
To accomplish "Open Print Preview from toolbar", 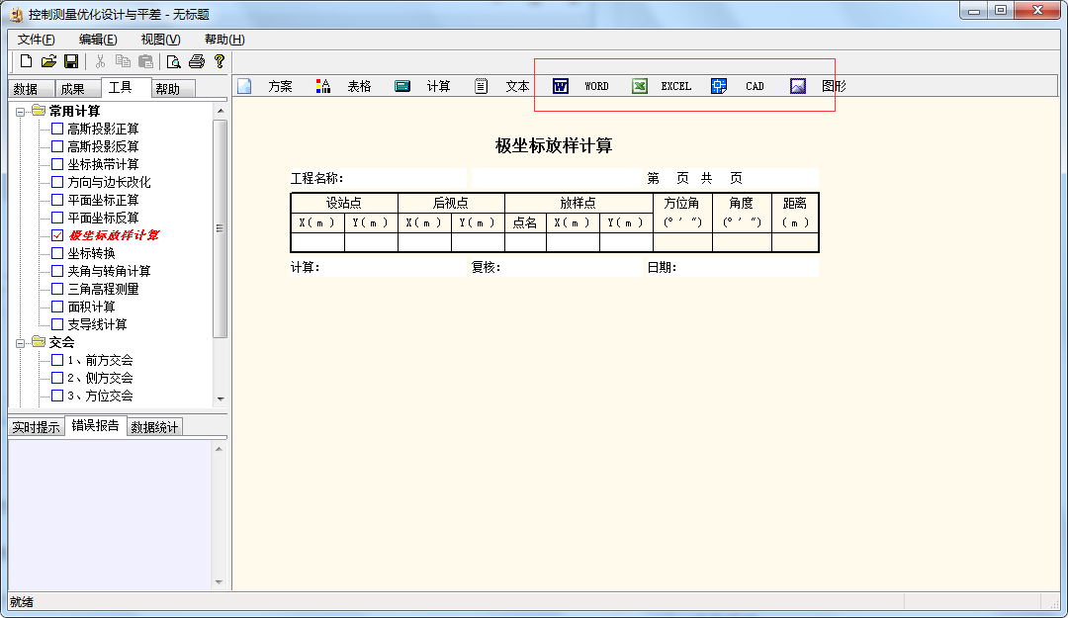I will point(174,61).
